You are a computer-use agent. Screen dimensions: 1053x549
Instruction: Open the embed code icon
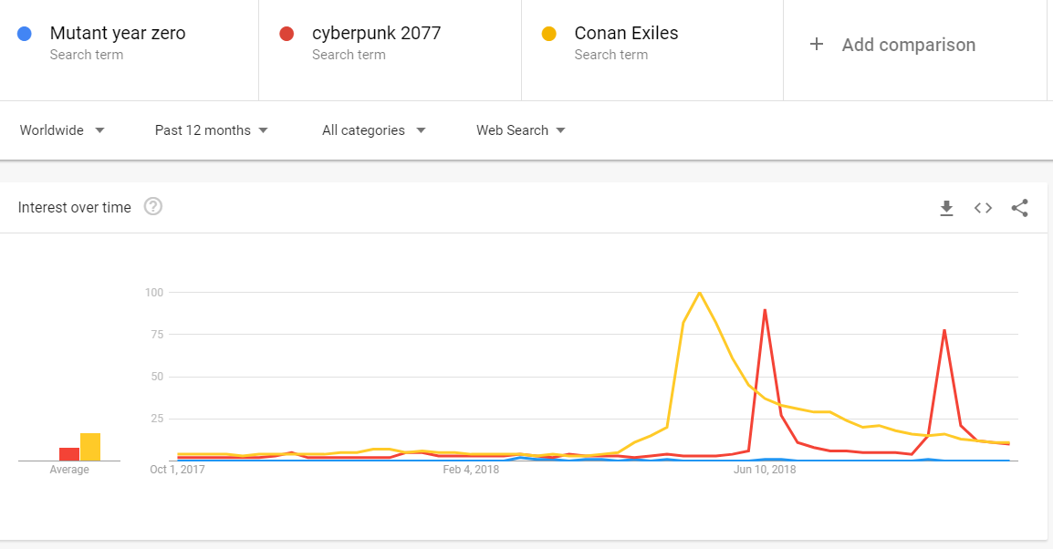pyautogui.click(x=983, y=208)
